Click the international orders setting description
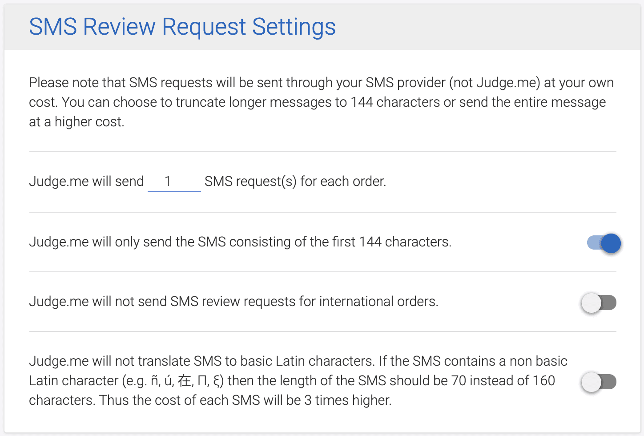This screenshot has height=436, width=644. point(233,302)
